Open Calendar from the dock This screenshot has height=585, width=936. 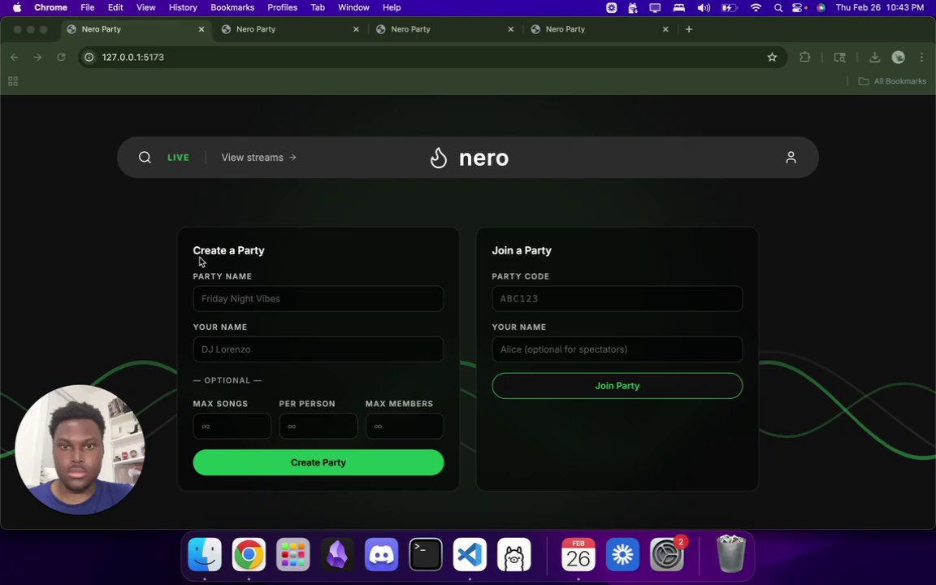[578, 555]
